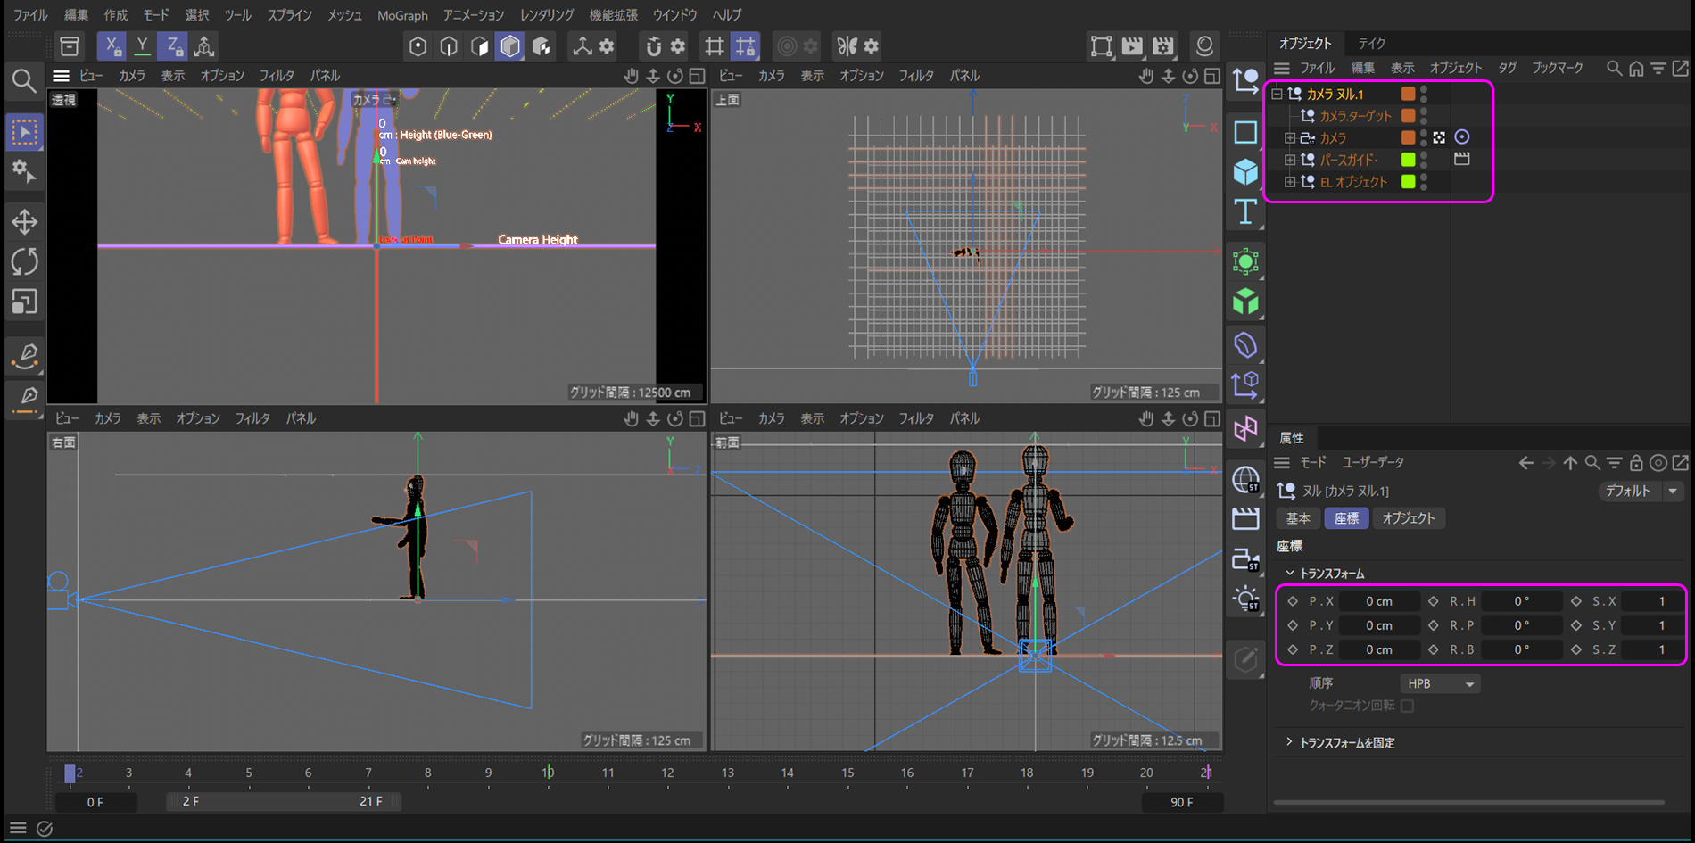The image size is (1695, 843).
Task: Open the floor/sky environment globe icon
Action: click(1245, 480)
